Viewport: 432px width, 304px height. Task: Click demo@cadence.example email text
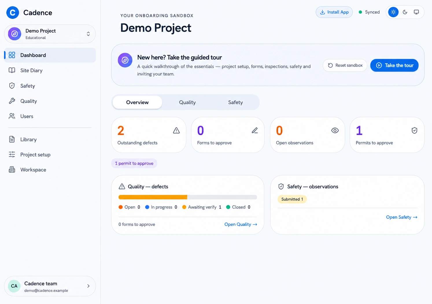[46, 290]
